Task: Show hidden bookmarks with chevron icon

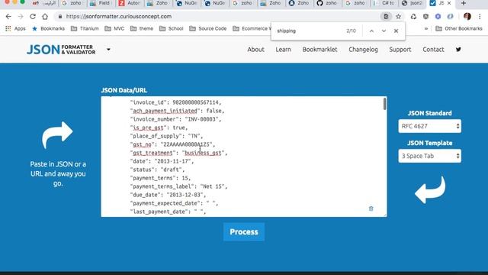Action: [x=426, y=29]
